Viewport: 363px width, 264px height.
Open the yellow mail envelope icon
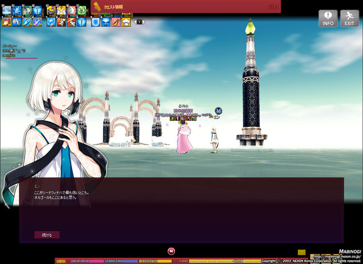click(302, 252)
